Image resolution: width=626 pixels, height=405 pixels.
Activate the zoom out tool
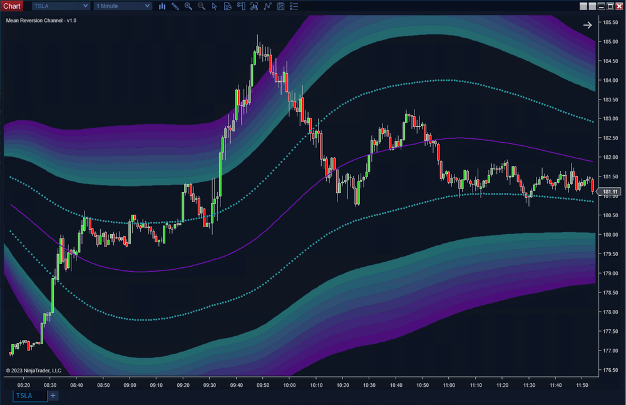(202, 6)
